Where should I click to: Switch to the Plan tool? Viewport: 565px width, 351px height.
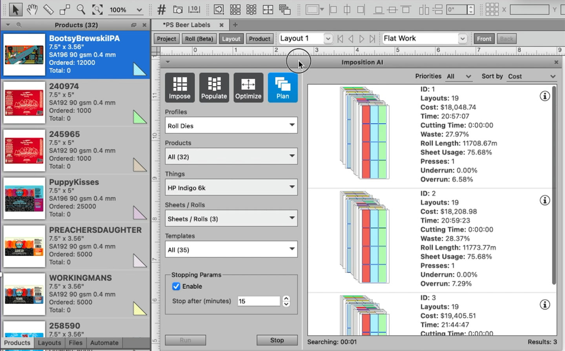pyautogui.click(x=282, y=87)
